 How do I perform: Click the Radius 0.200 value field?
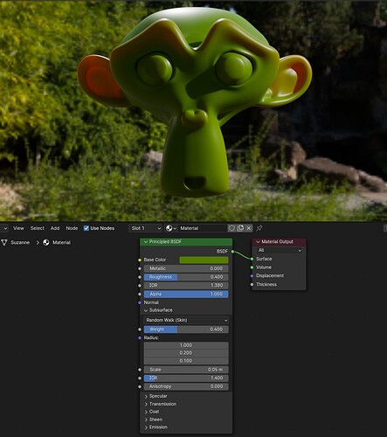click(x=186, y=353)
